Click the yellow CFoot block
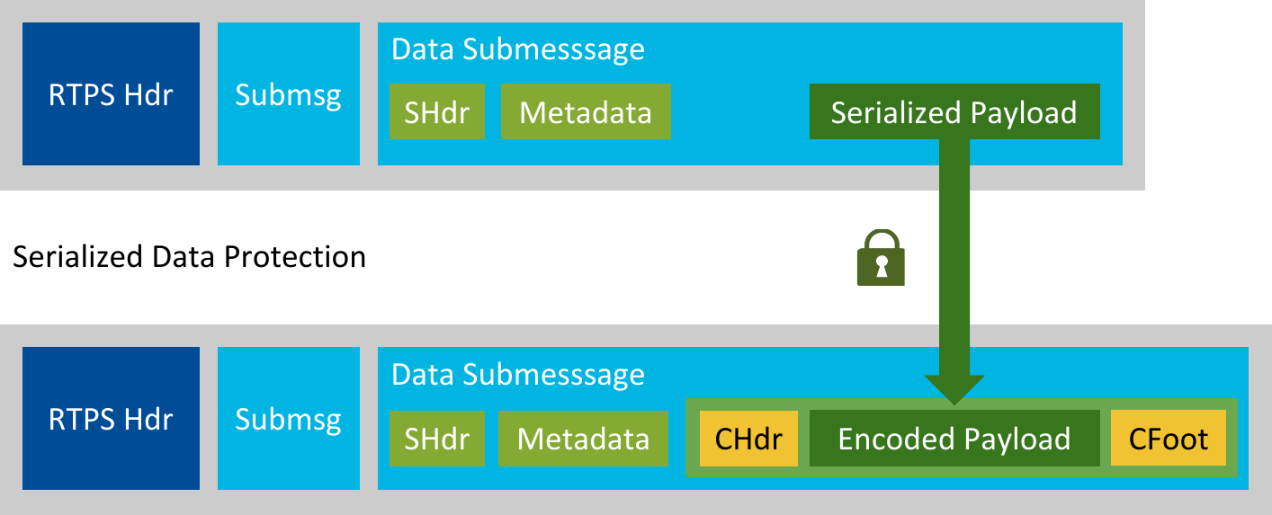The width and height of the screenshot is (1272, 515). tap(1168, 439)
